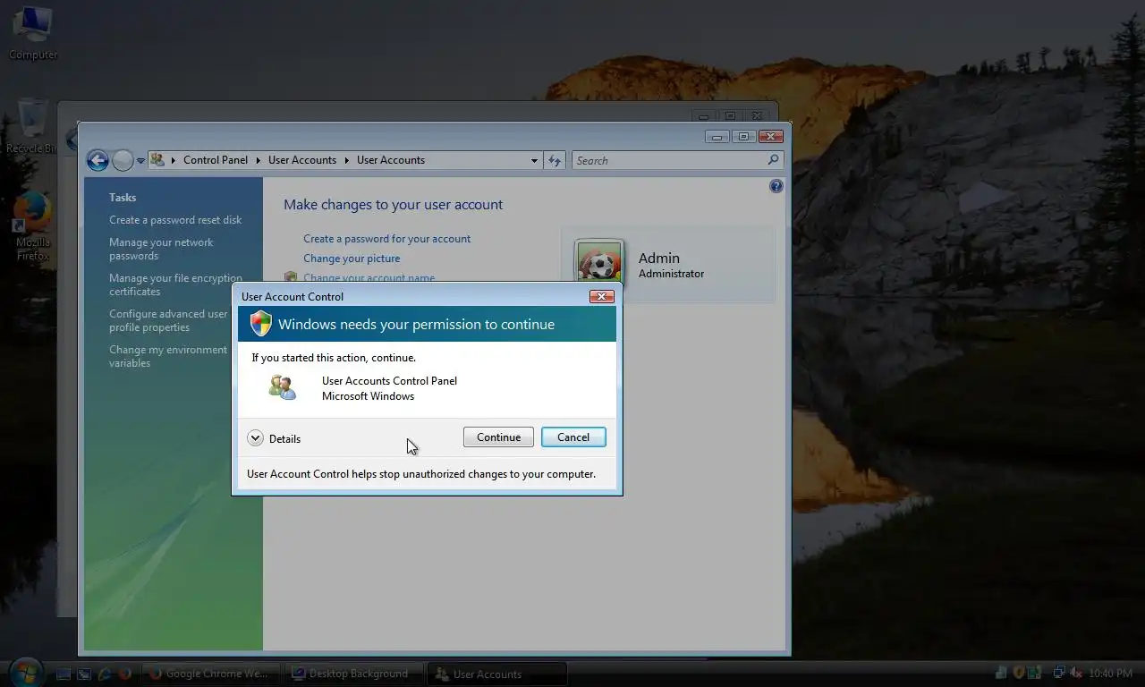Select first 'User Accounts' breadcrumb segment
1145x687 pixels.
tap(302, 160)
